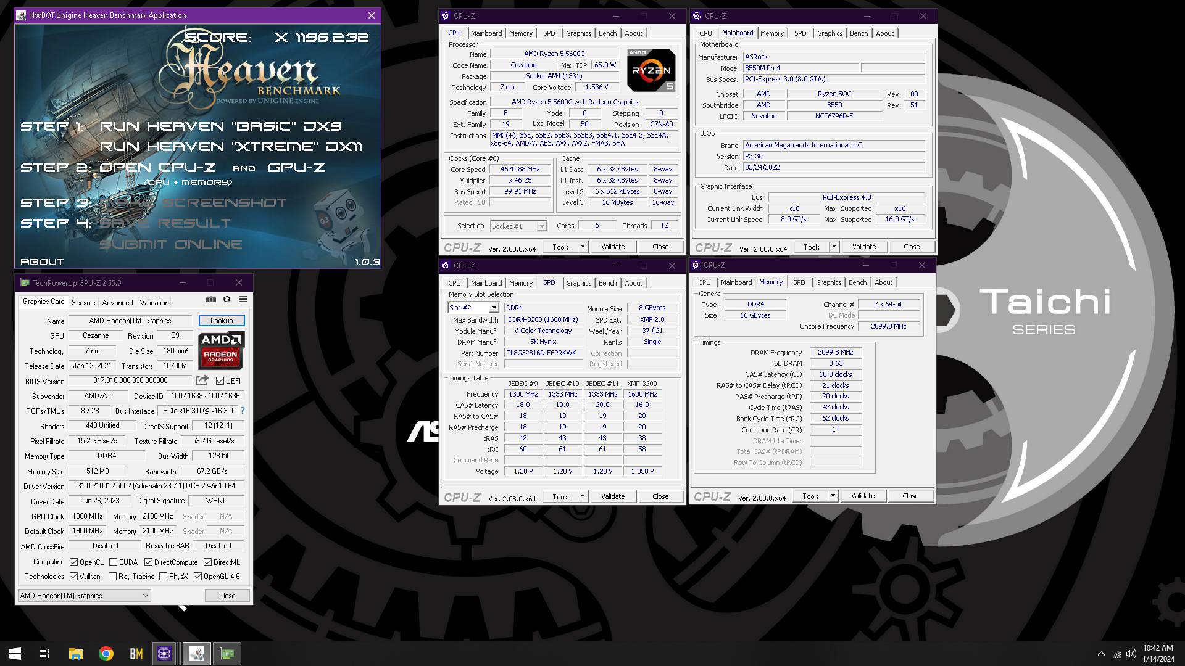Toggle the DirectML checkbox
This screenshot has width=1185, height=666.
208,562
